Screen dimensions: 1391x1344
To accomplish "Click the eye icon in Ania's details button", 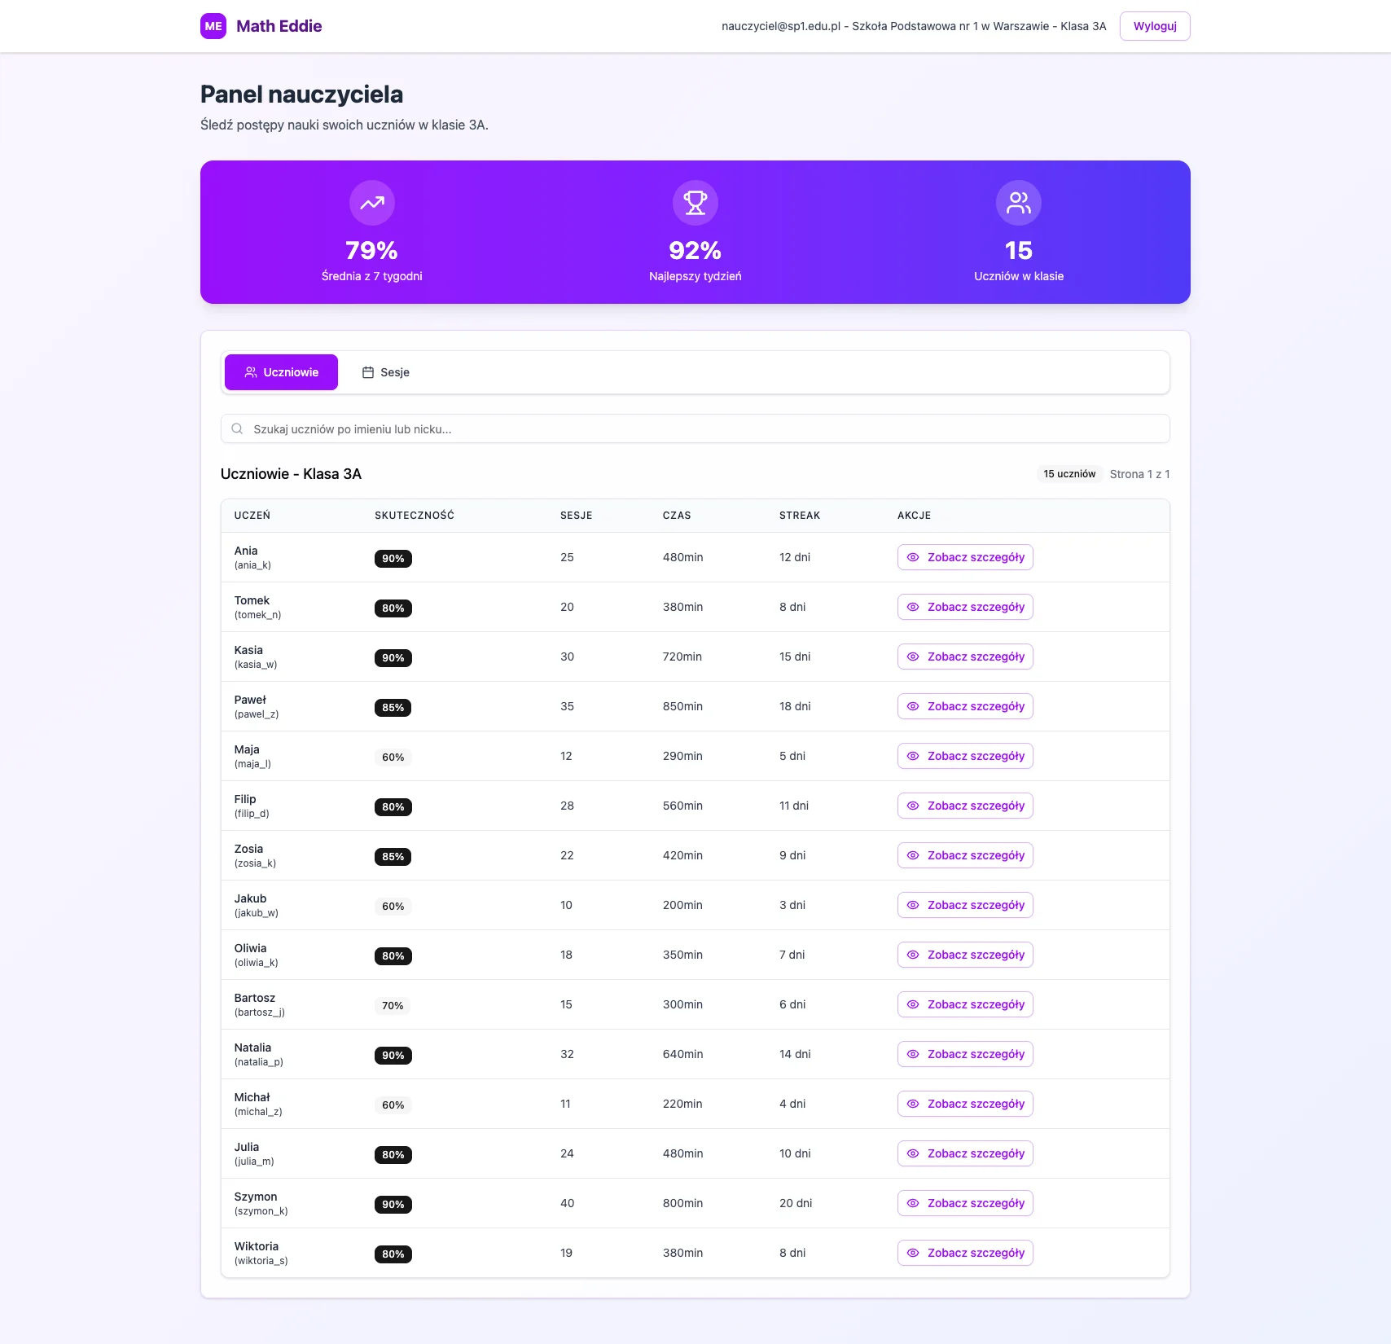I will pos(913,557).
